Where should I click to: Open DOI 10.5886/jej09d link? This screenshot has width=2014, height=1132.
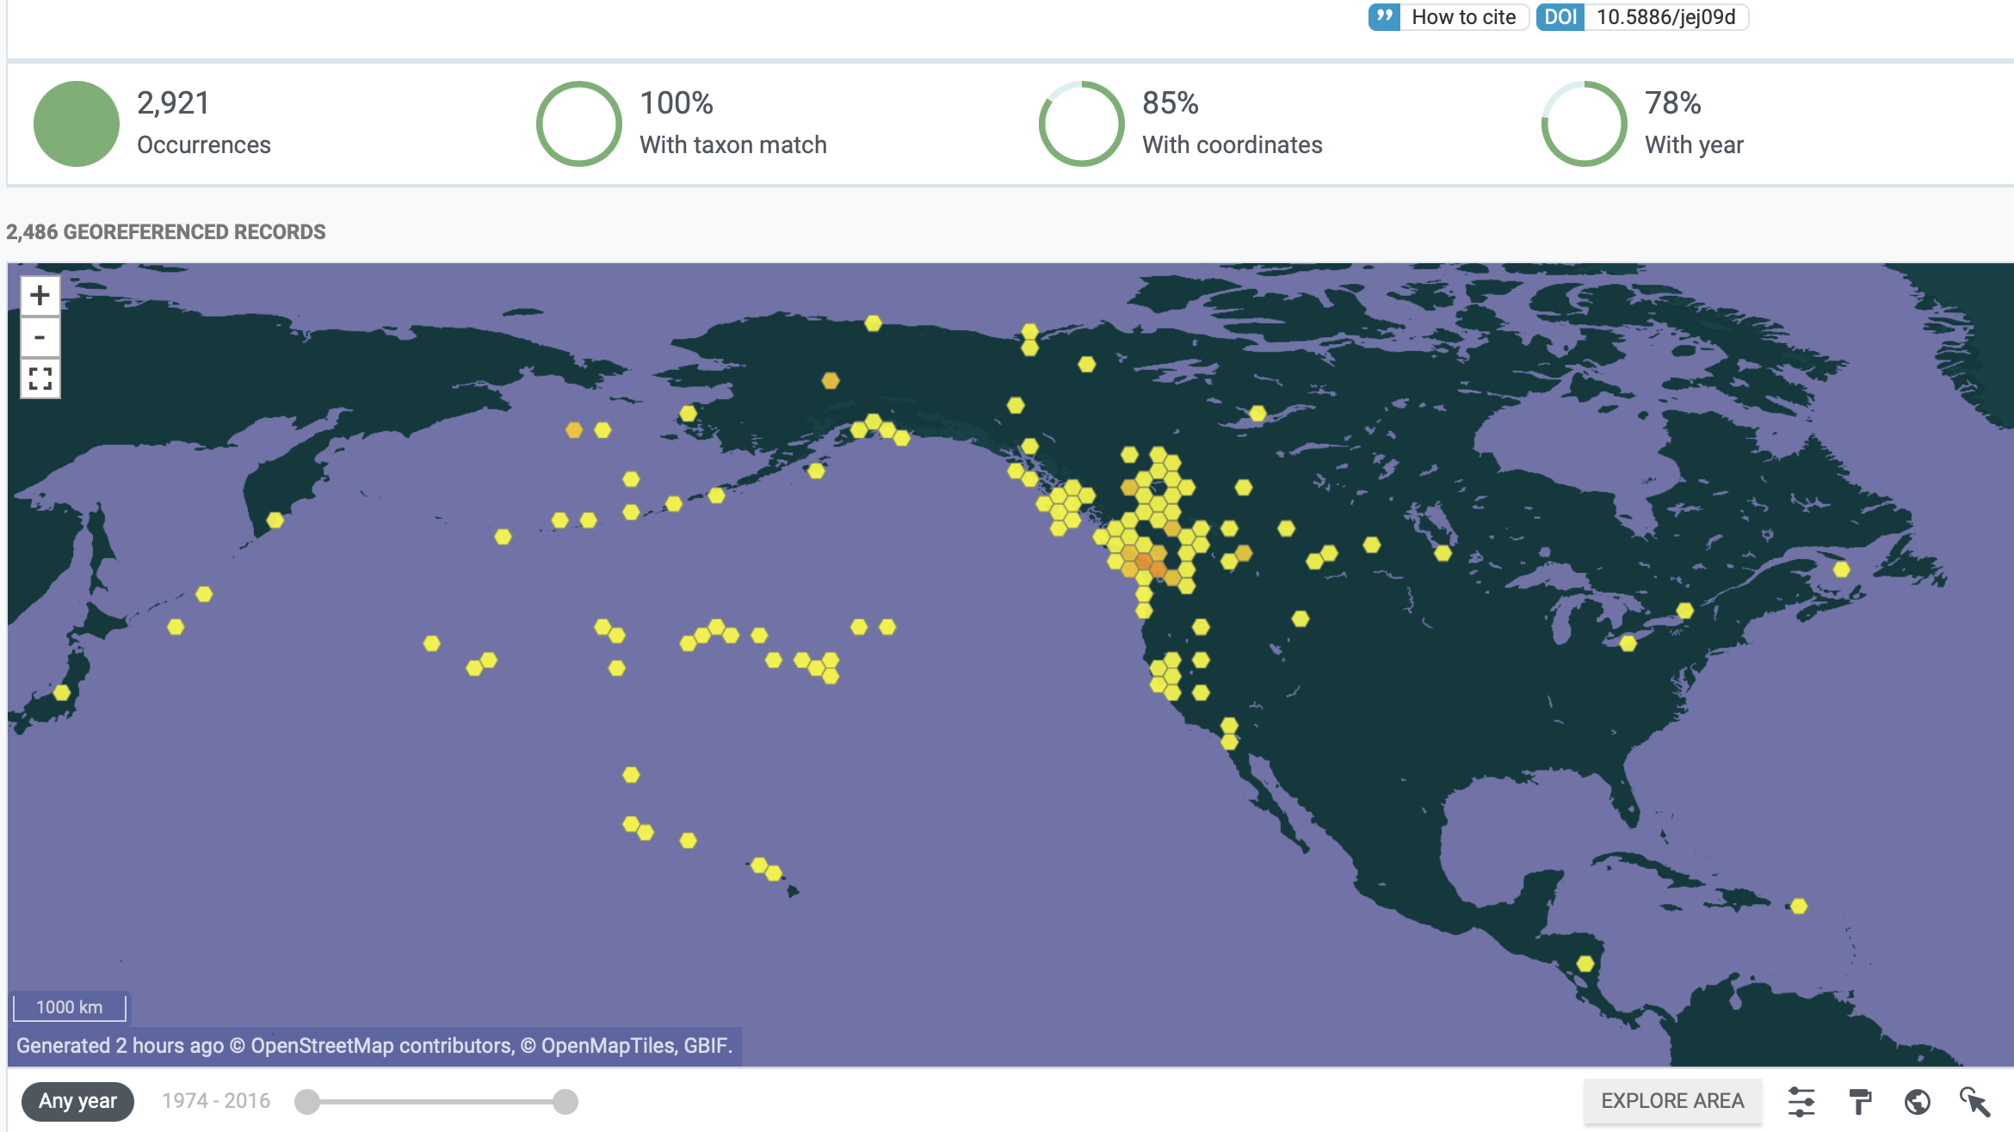point(1665,17)
